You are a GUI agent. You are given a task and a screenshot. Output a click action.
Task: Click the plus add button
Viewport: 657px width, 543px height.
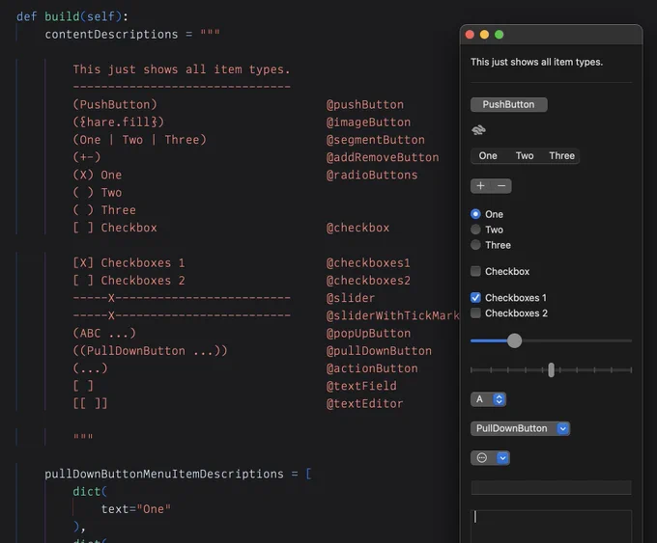click(x=480, y=186)
